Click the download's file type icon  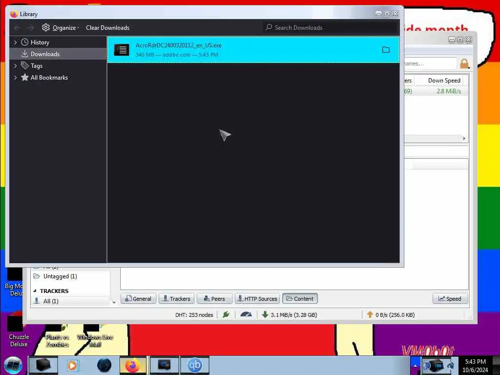pyautogui.click(x=122, y=50)
